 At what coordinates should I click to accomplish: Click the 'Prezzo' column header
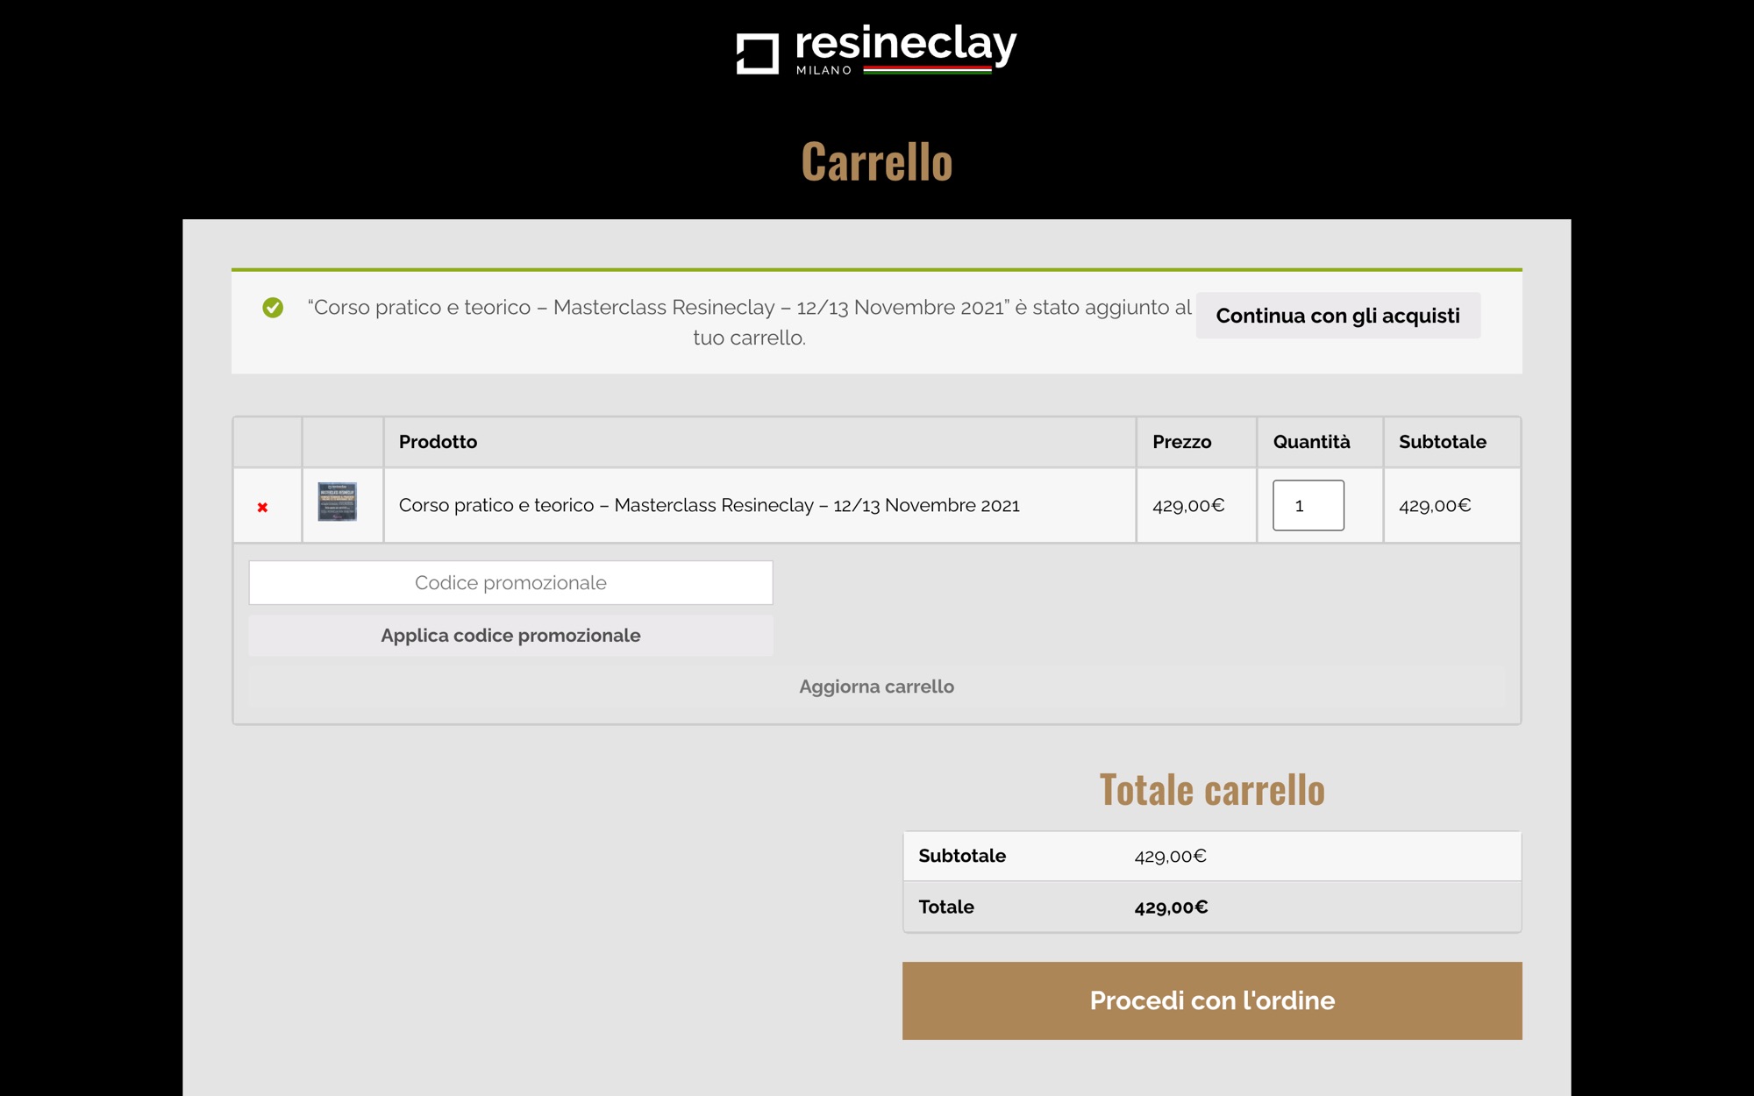[1181, 442]
